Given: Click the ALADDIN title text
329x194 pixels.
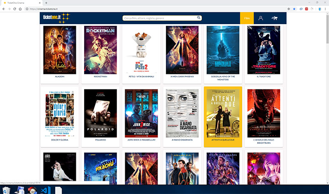Looking at the screenshot, I should (x=59, y=77).
